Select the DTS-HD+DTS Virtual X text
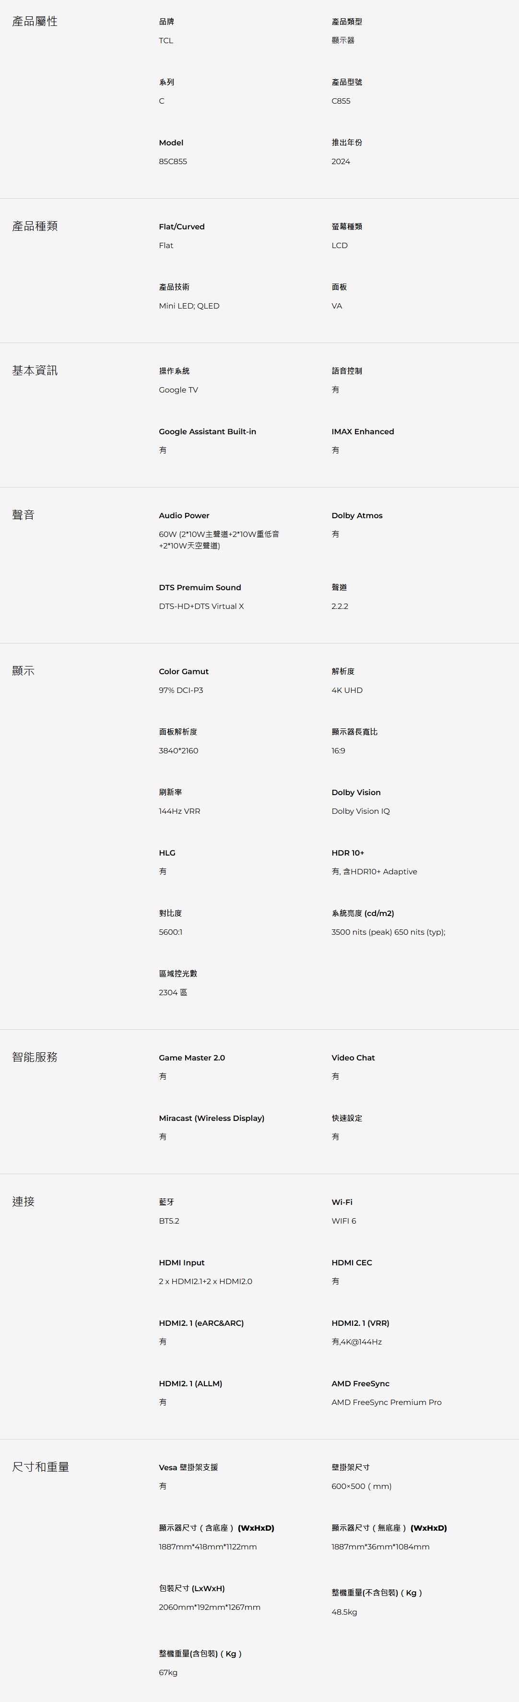The width and height of the screenshot is (519, 1702). tap(201, 606)
